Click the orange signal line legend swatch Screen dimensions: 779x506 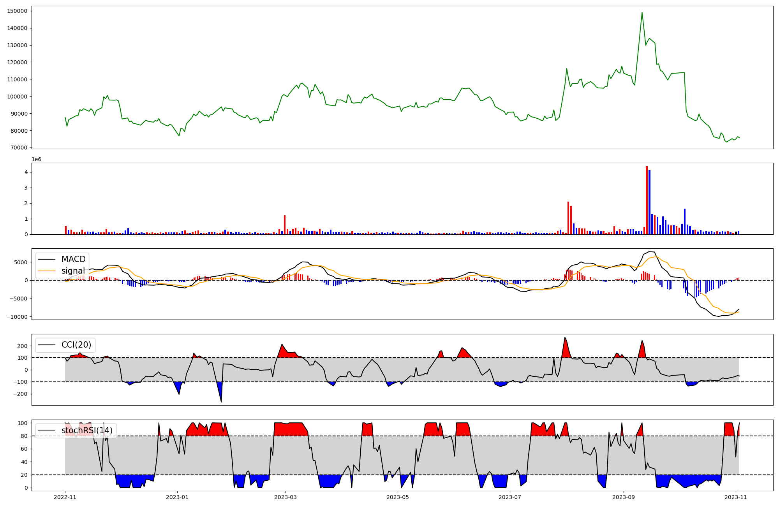tap(48, 271)
